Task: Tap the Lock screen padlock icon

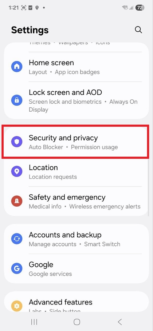Action: click(x=17, y=100)
